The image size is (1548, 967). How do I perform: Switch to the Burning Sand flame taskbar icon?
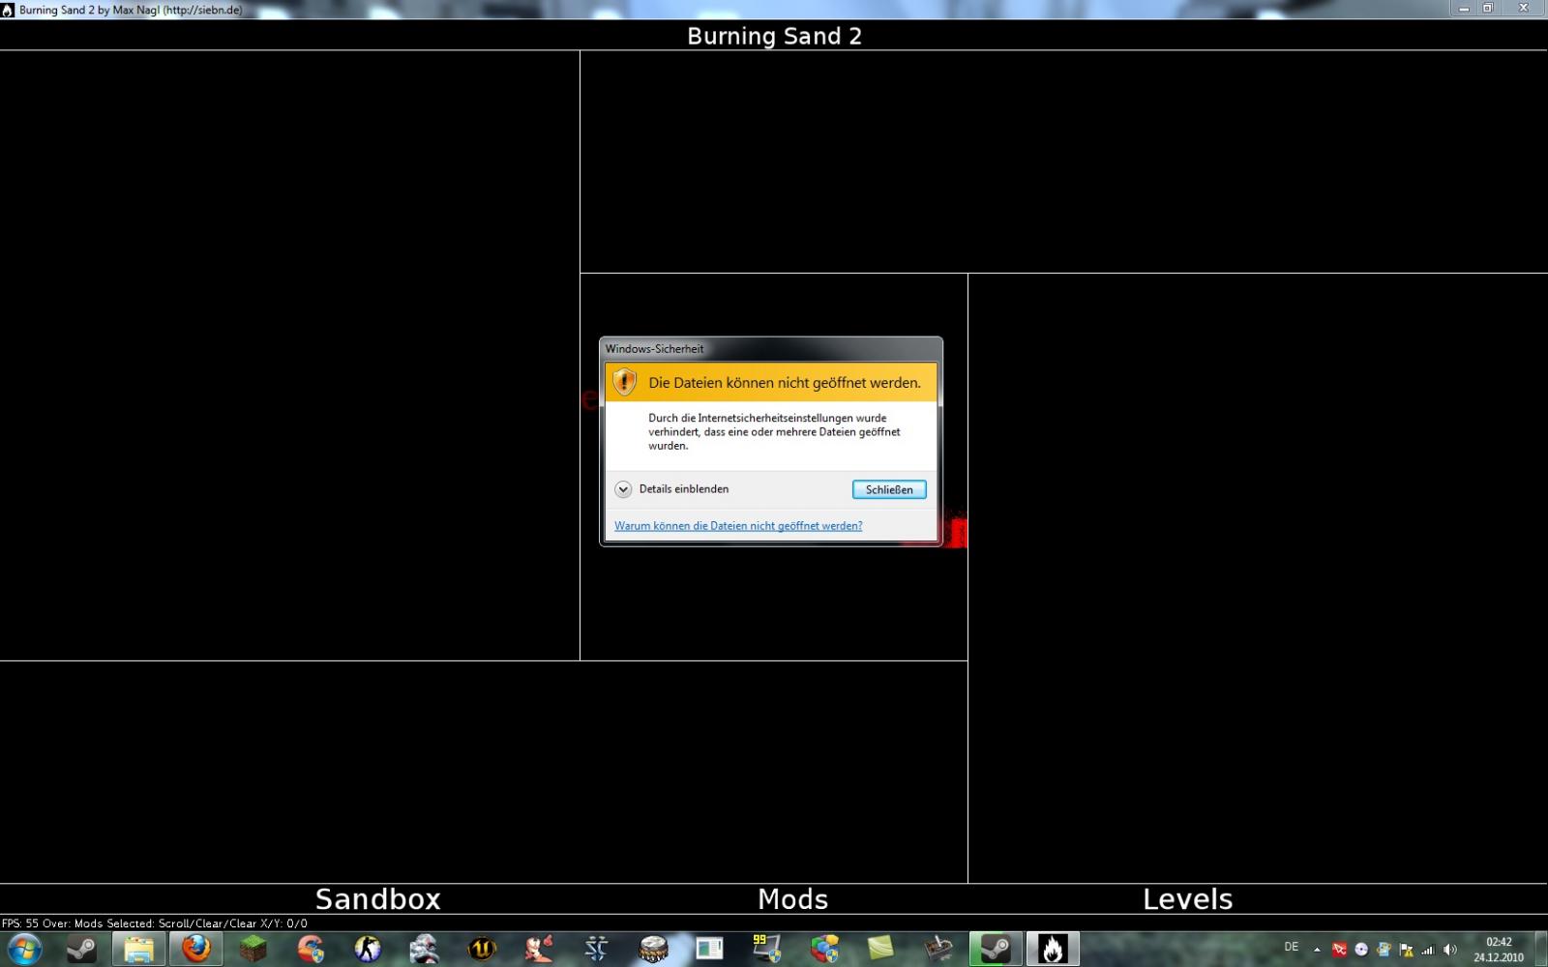click(1052, 949)
